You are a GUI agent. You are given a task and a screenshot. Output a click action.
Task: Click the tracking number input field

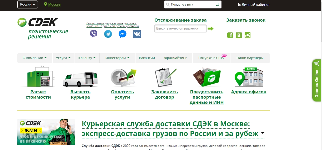point(180,28)
